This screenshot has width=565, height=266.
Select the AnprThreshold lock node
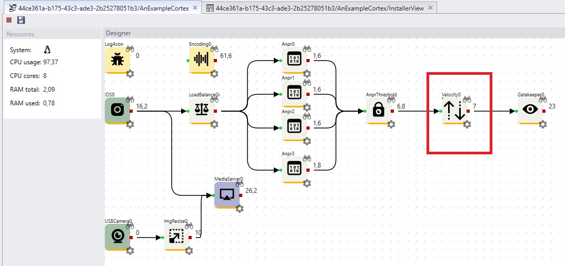coord(379,111)
